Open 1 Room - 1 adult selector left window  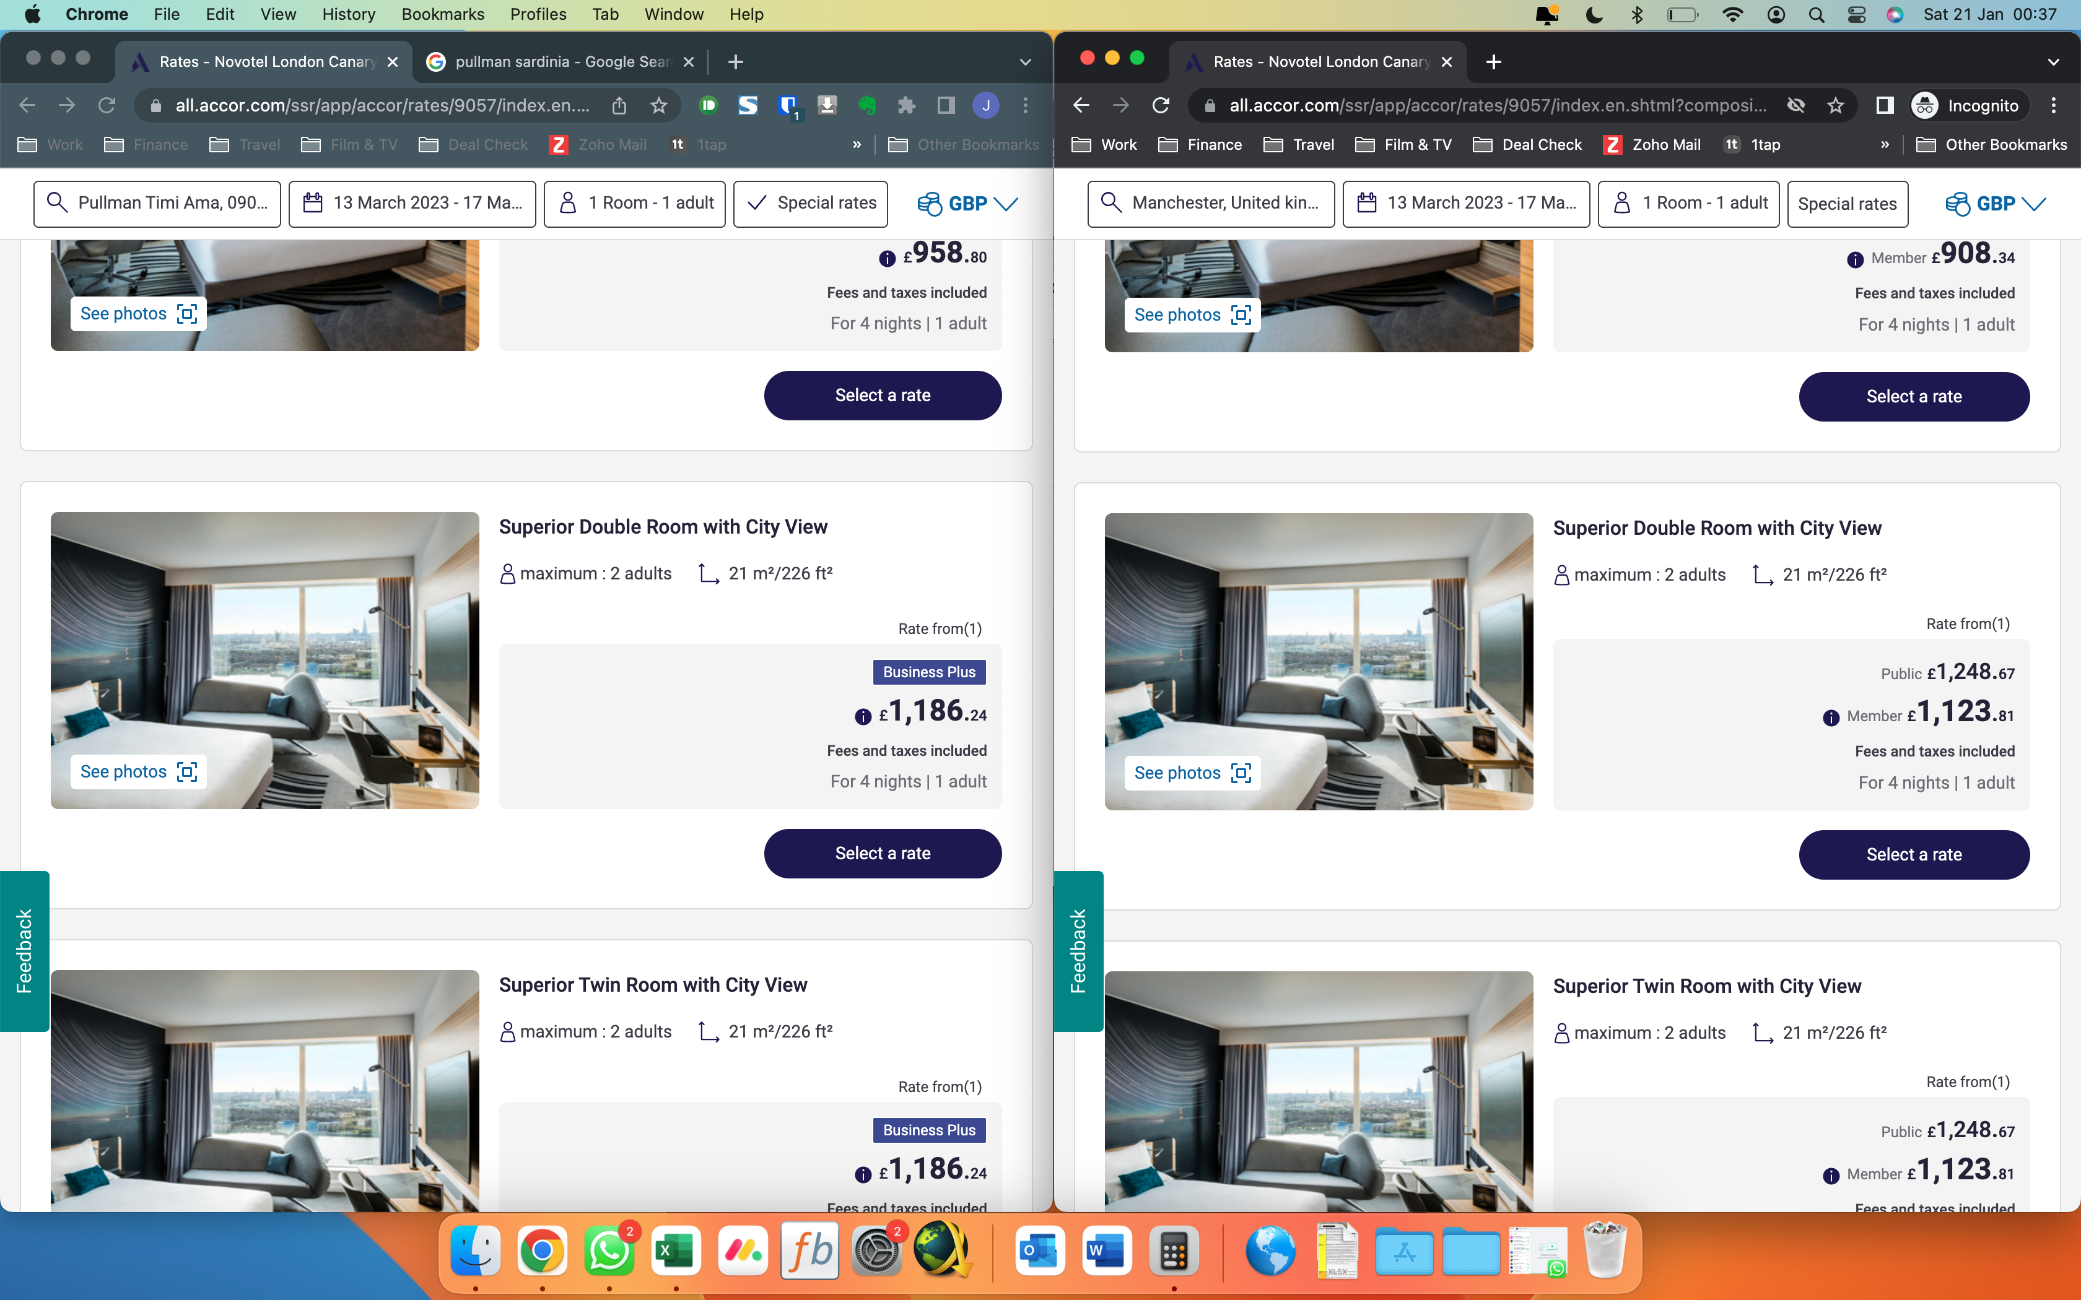(635, 203)
